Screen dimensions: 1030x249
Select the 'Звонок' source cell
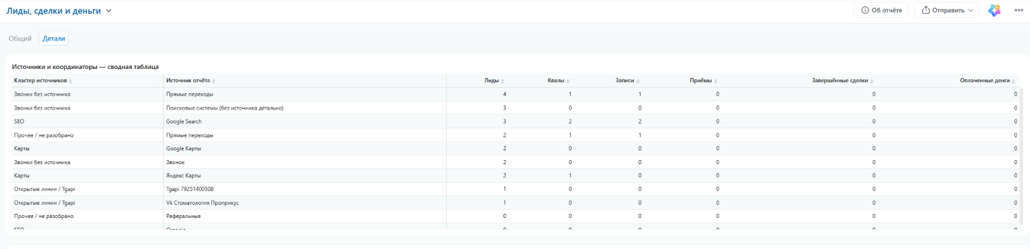[176, 162]
